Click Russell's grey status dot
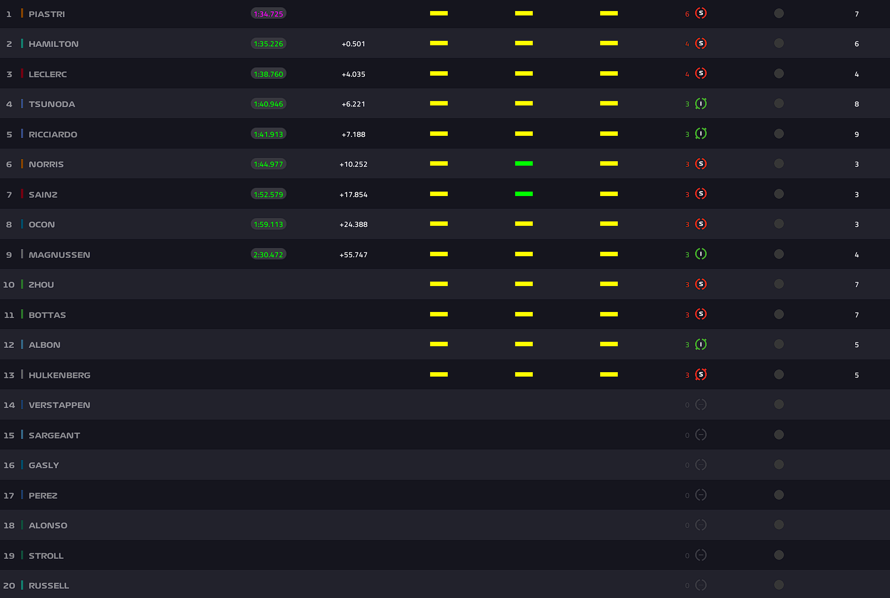The image size is (890, 598). click(x=779, y=585)
